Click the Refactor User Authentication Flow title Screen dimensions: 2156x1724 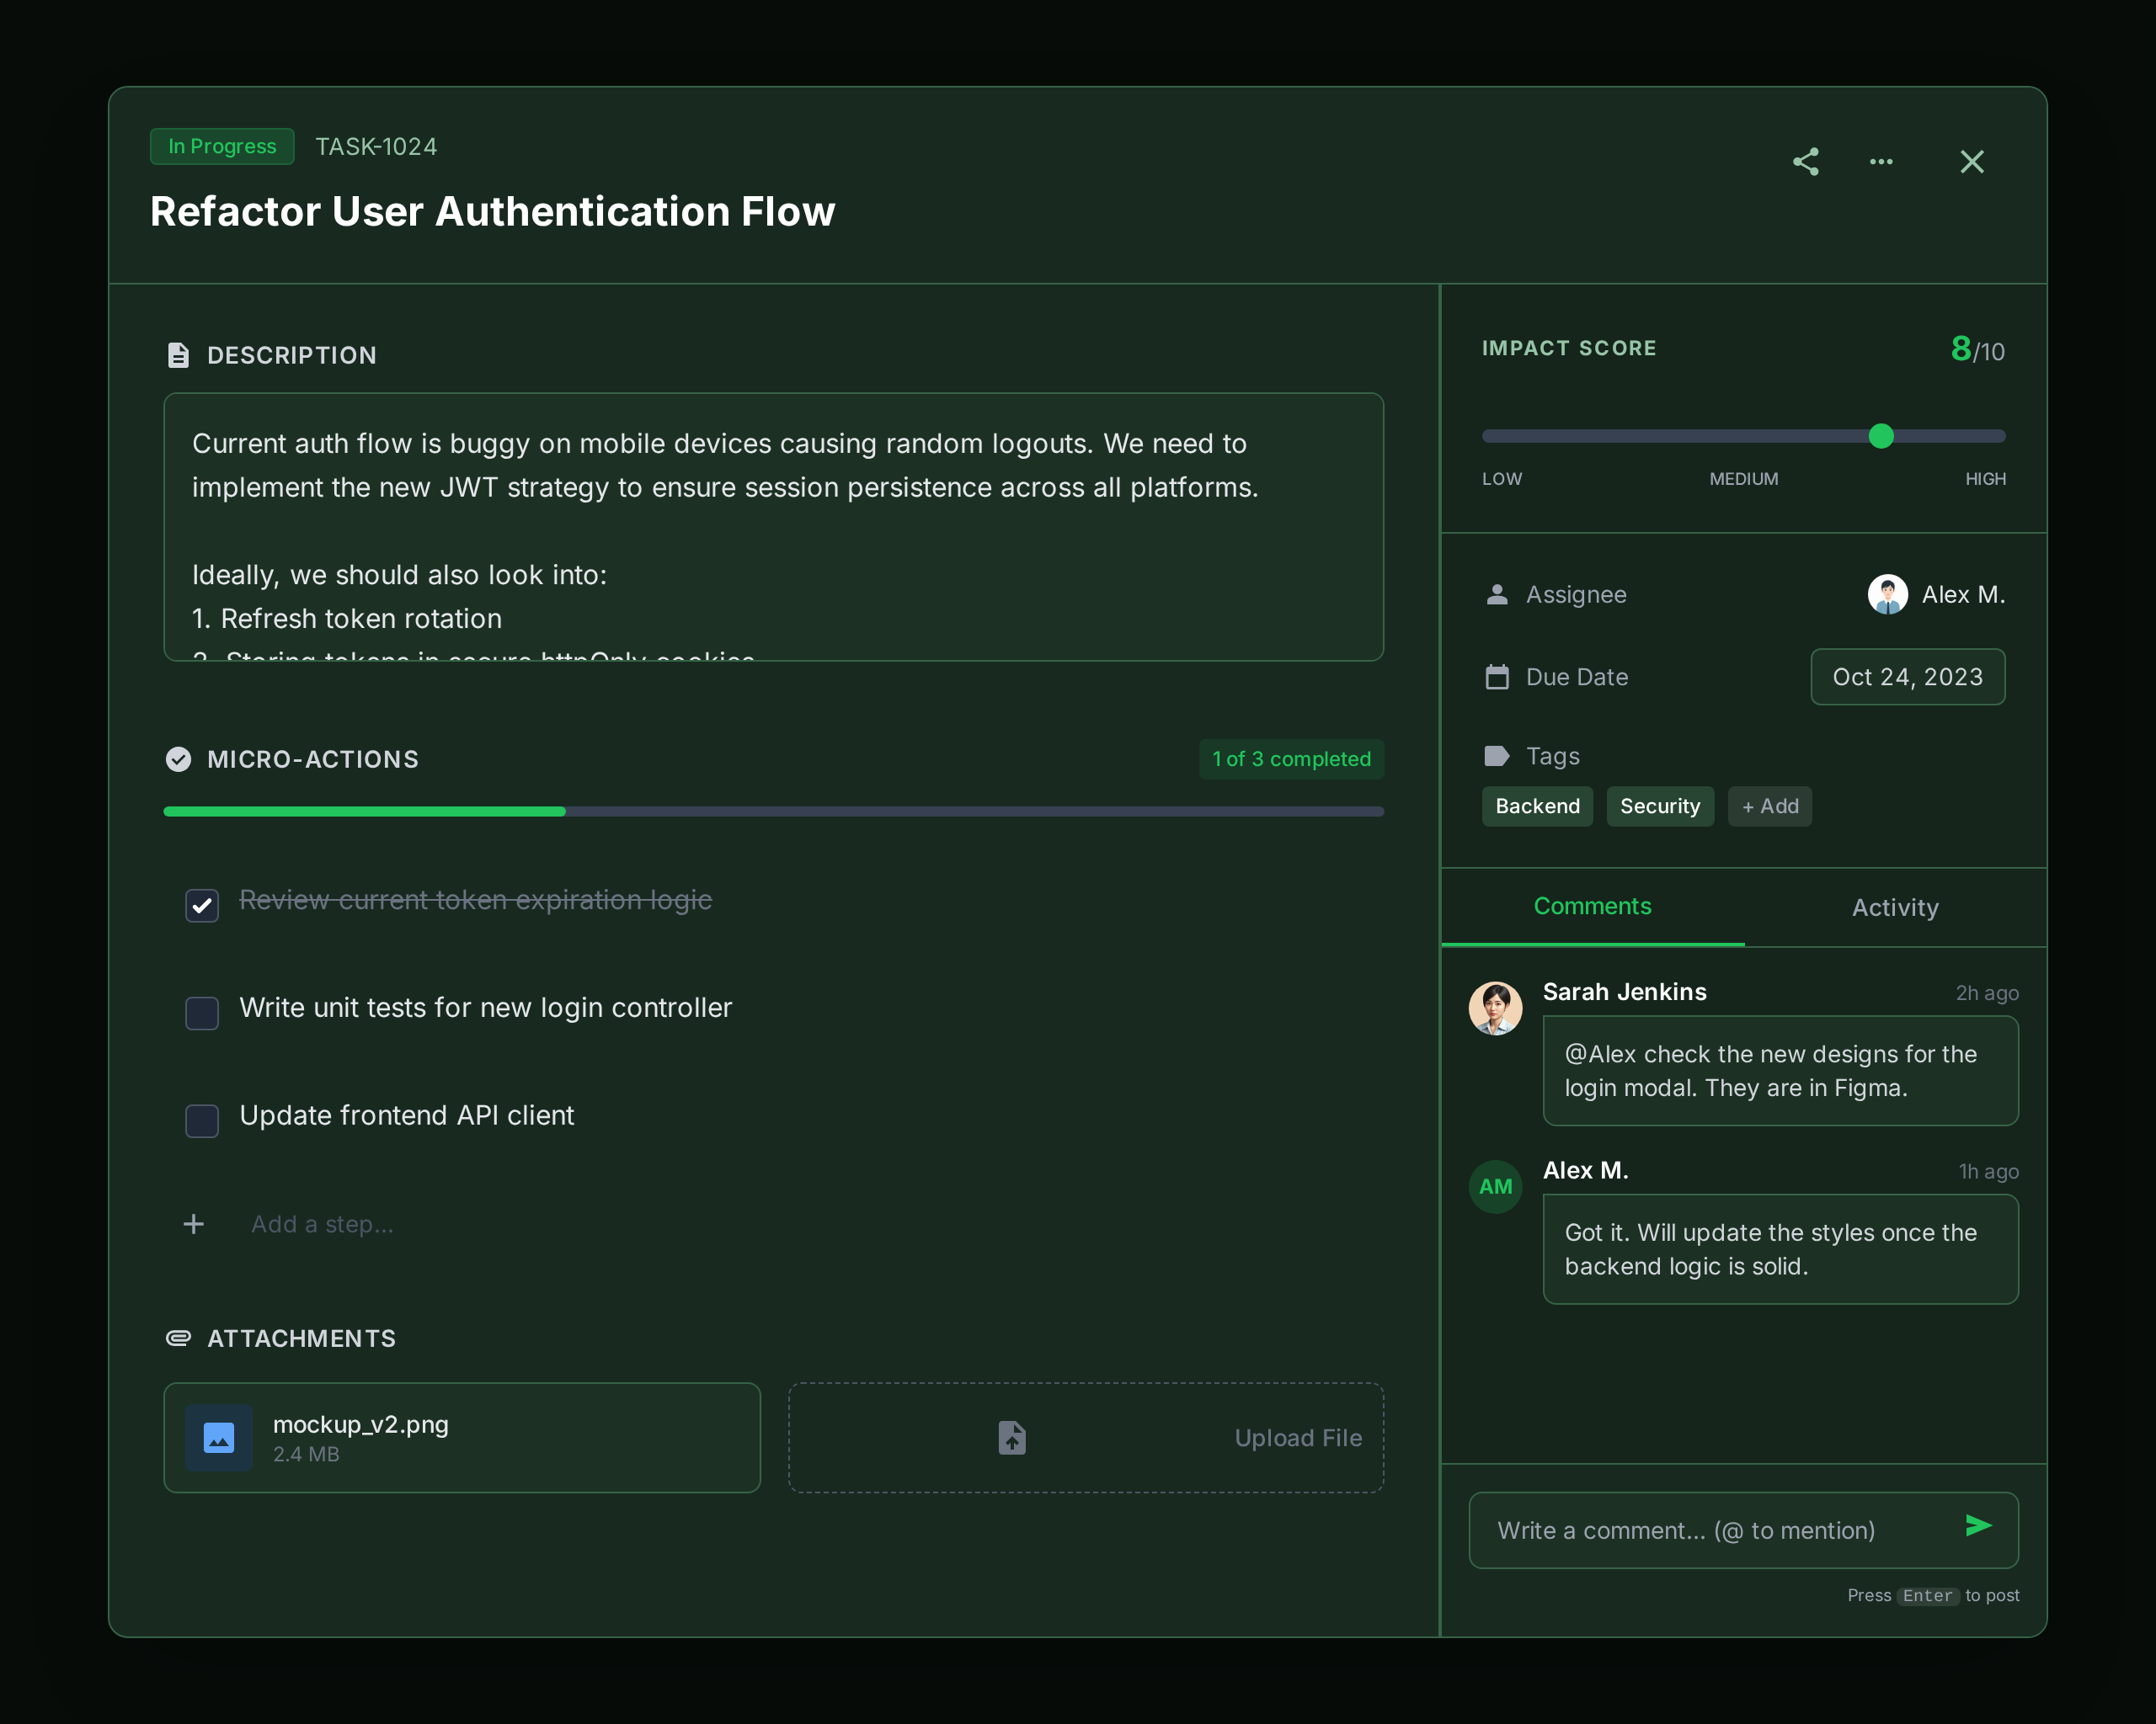coord(492,212)
